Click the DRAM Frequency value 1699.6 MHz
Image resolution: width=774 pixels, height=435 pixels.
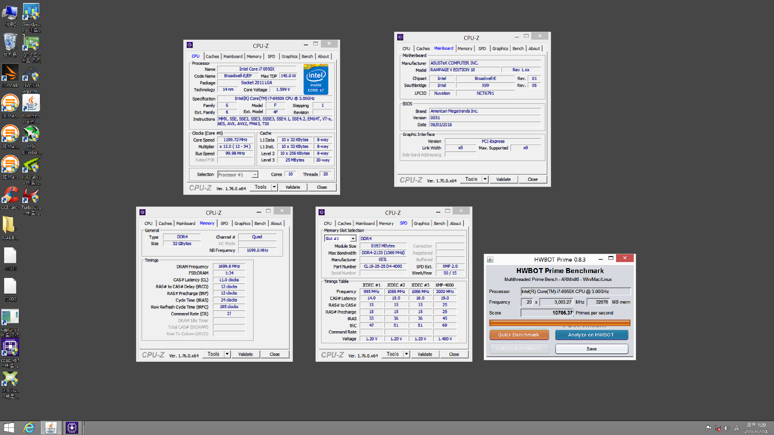[x=229, y=266]
